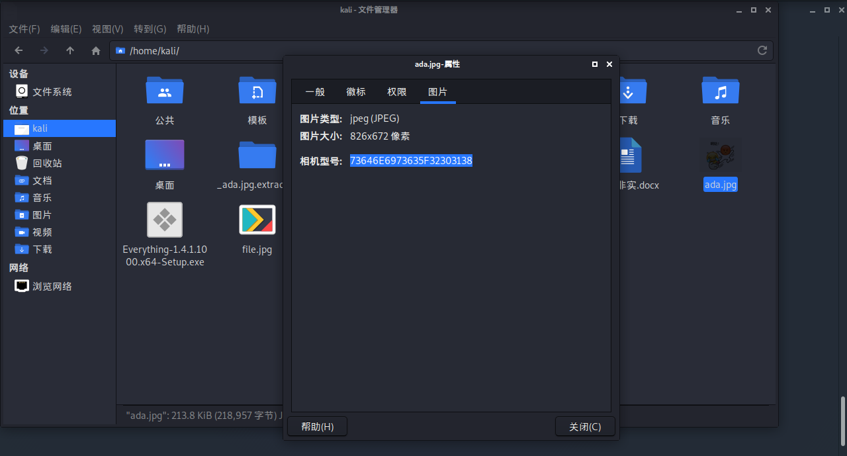Click the /home/kali/ path field
Image resolution: width=847 pixels, height=456 pixels.
point(441,50)
